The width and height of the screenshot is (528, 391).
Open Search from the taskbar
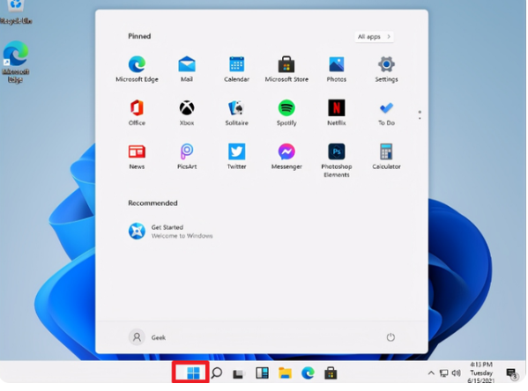[217, 373]
